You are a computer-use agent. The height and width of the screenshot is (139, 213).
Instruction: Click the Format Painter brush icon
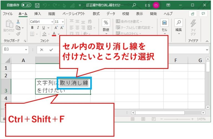point(18,34)
